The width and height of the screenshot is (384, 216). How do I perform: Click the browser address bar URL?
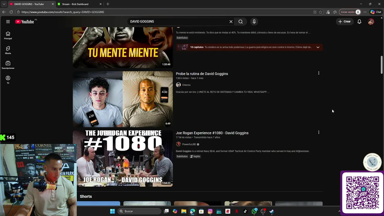click(x=63, y=12)
